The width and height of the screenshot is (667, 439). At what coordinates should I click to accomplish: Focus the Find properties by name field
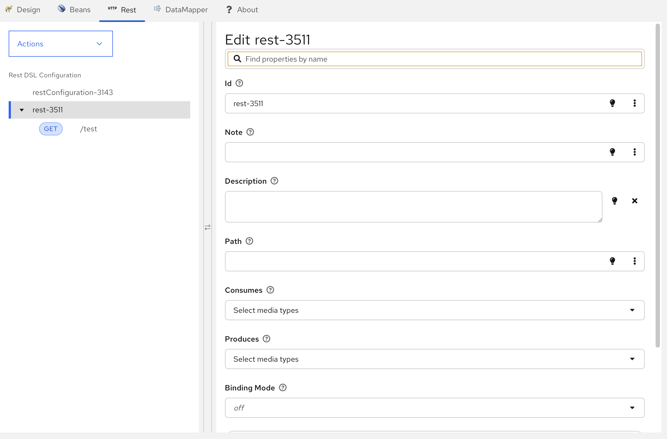point(435,59)
